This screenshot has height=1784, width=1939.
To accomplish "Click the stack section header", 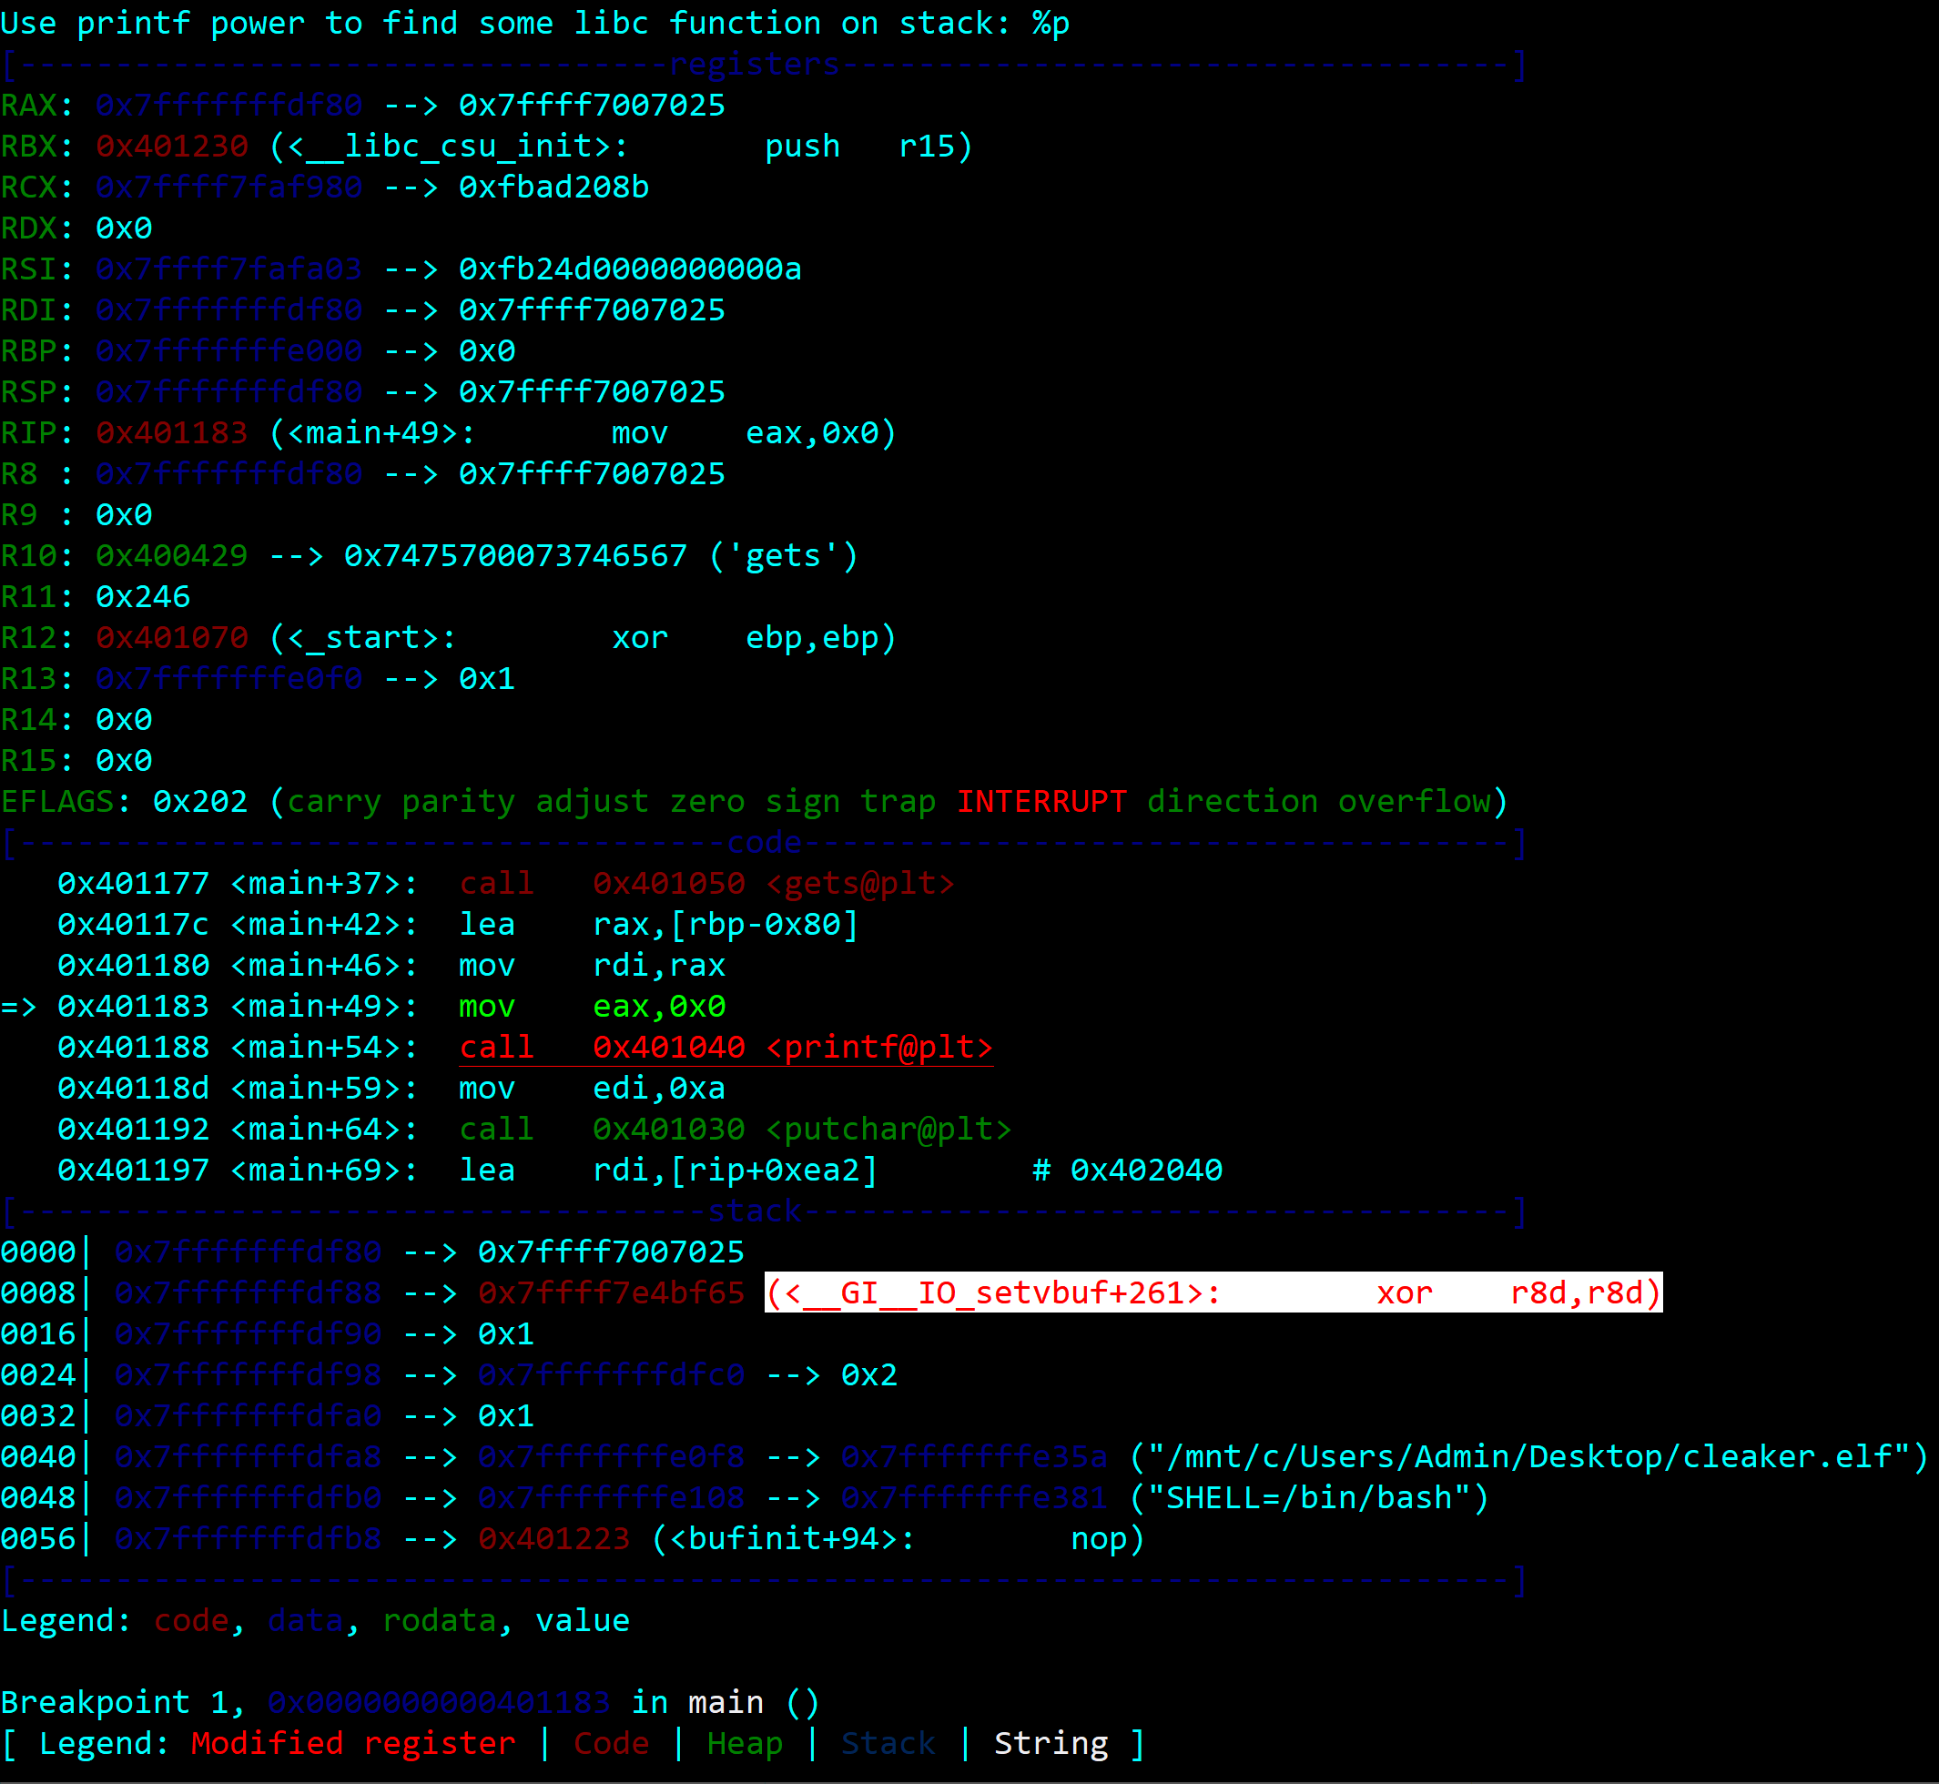I will pos(756,1211).
